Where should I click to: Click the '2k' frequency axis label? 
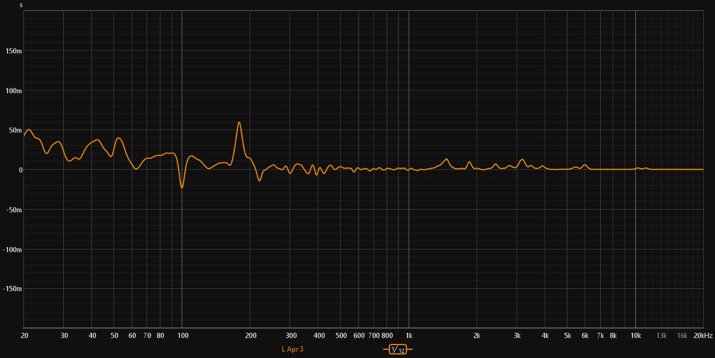[477, 336]
